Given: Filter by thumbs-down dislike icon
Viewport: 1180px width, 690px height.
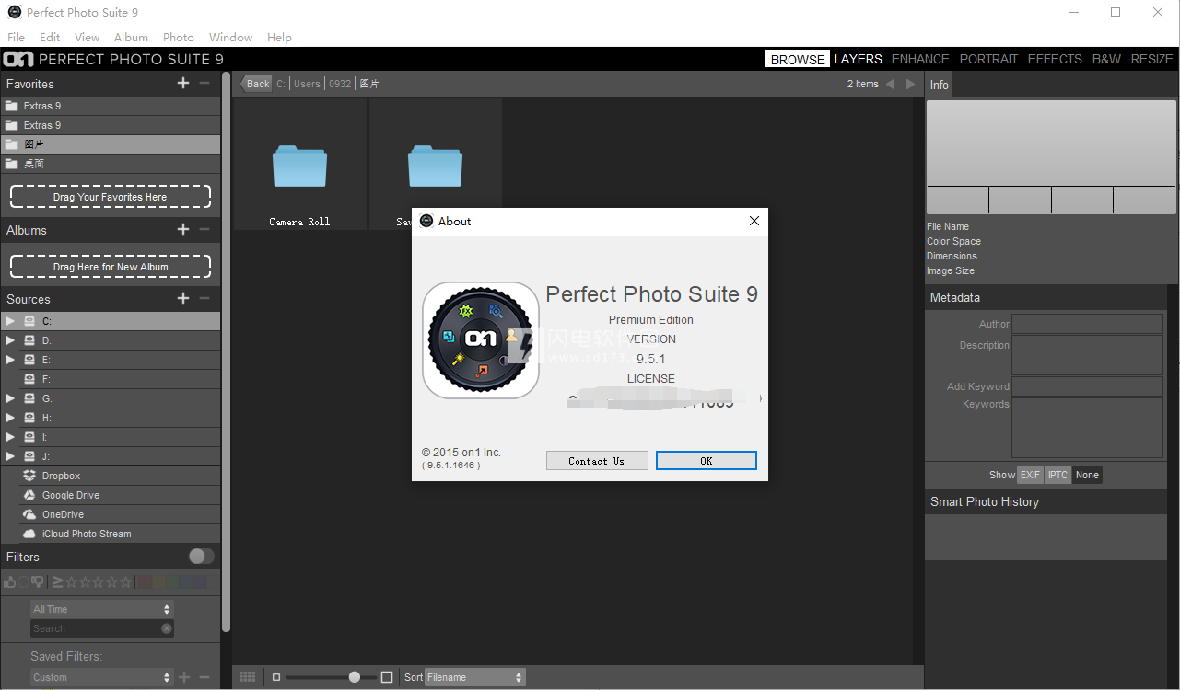Looking at the screenshot, I should click(x=38, y=581).
